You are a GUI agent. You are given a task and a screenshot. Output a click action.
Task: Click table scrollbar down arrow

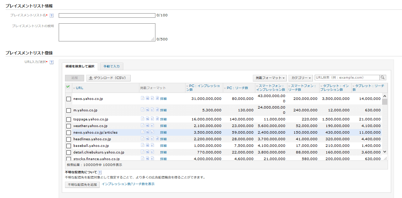click(385, 152)
